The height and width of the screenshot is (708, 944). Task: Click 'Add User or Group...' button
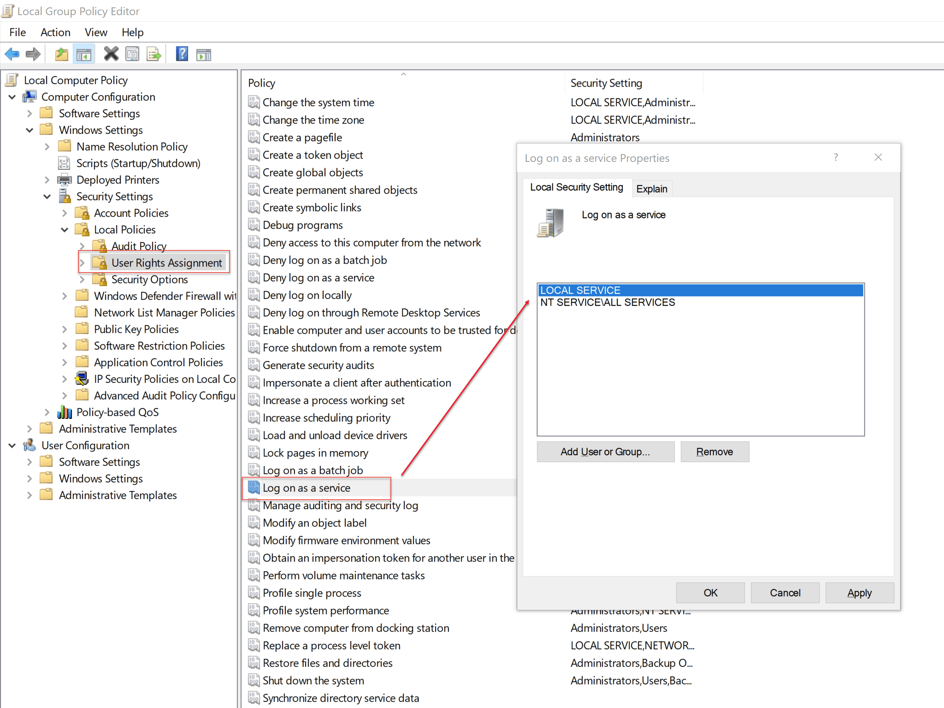click(x=605, y=451)
